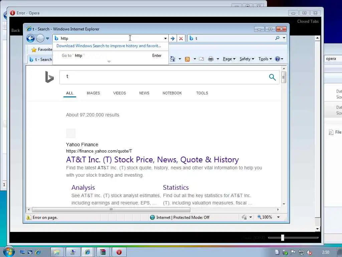This screenshot has height=257, width=342.
Task: Click the red Stop loading X button
Action: (181, 38)
